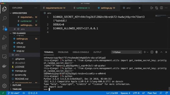Change the Plain Text language mode

coord(152,93)
